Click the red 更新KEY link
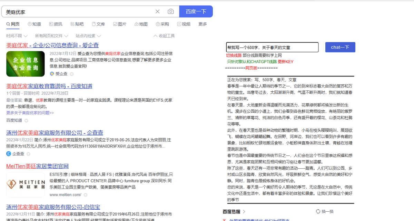The width and height of the screenshot is (414, 221). point(286,62)
